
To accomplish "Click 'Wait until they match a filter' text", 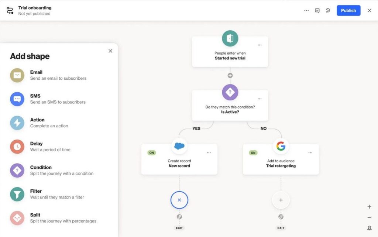I will click(57, 197).
